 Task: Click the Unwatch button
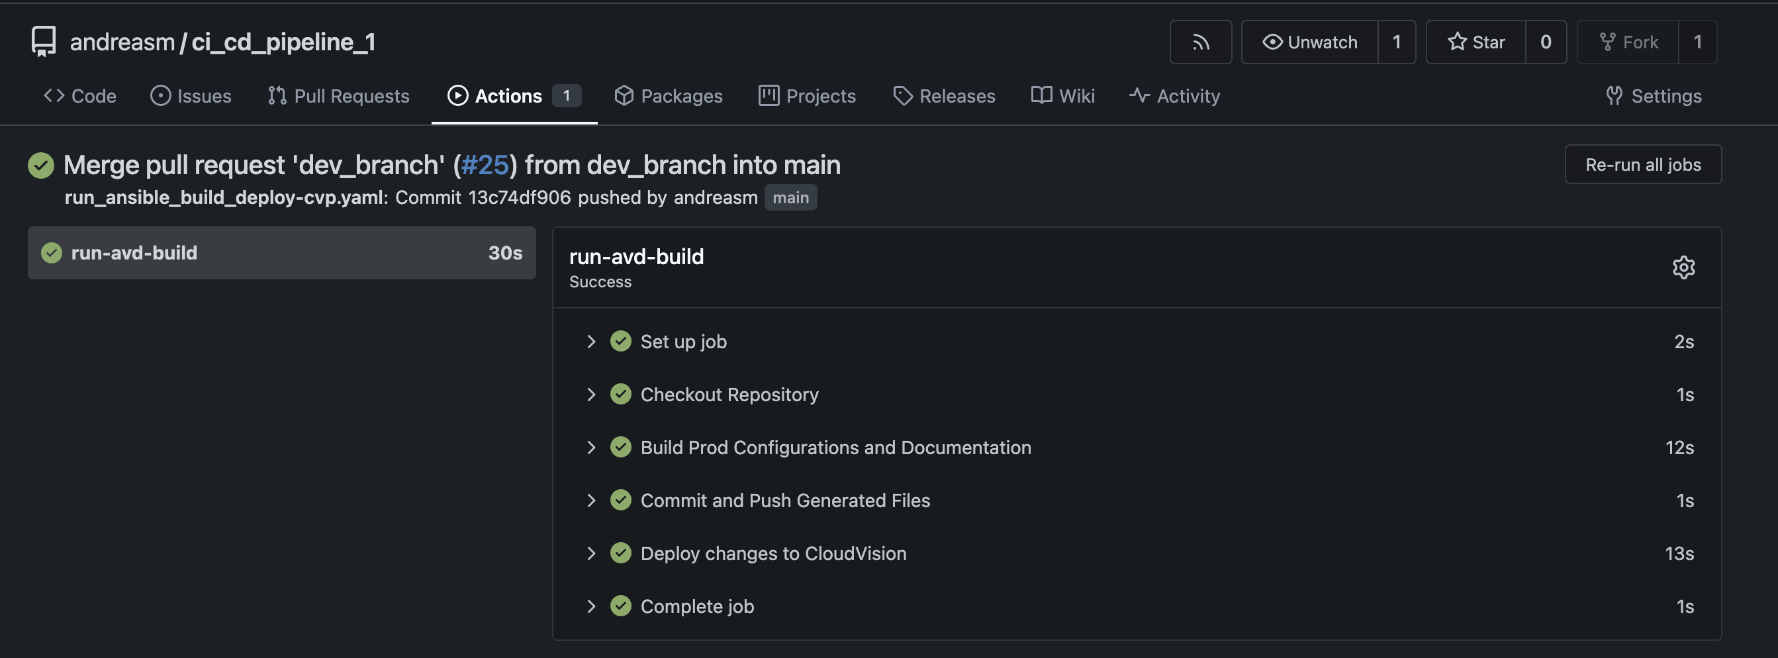coord(1309,42)
